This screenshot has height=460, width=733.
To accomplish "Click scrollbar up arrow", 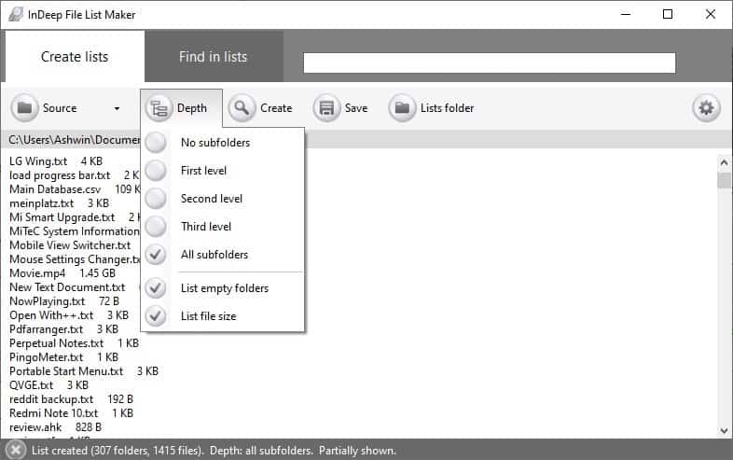I will [724, 162].
